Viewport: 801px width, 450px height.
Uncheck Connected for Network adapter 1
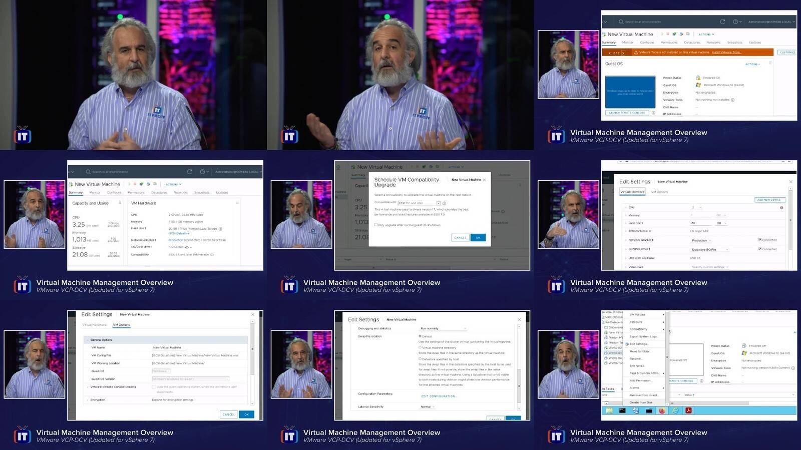click(x=760, y=240)
